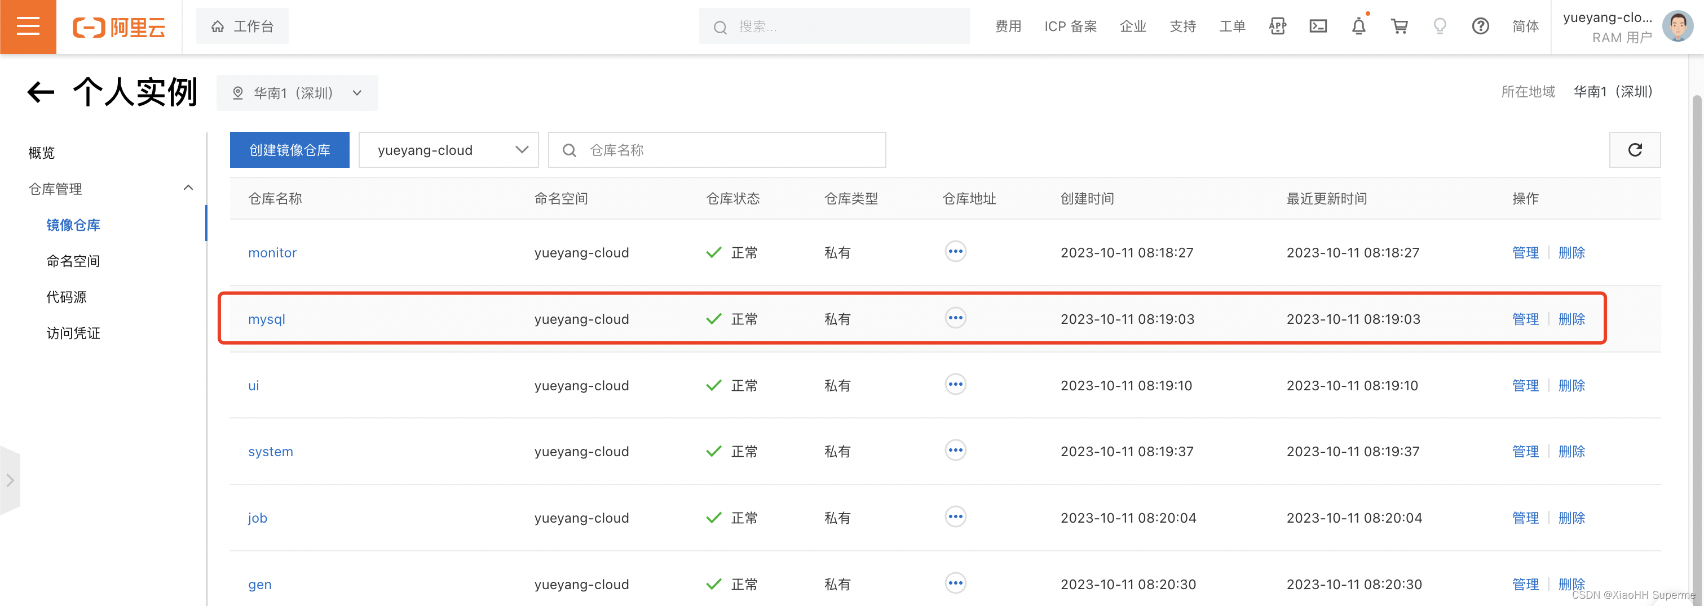Viewport: 1704px width, 606px height.
Task: Open 命名空间 in the sidebar
Action: click(x=73, y=261)
